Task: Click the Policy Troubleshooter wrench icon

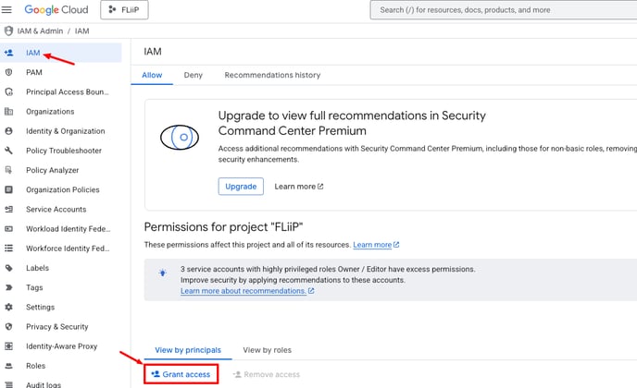Action: coord(8,151)
